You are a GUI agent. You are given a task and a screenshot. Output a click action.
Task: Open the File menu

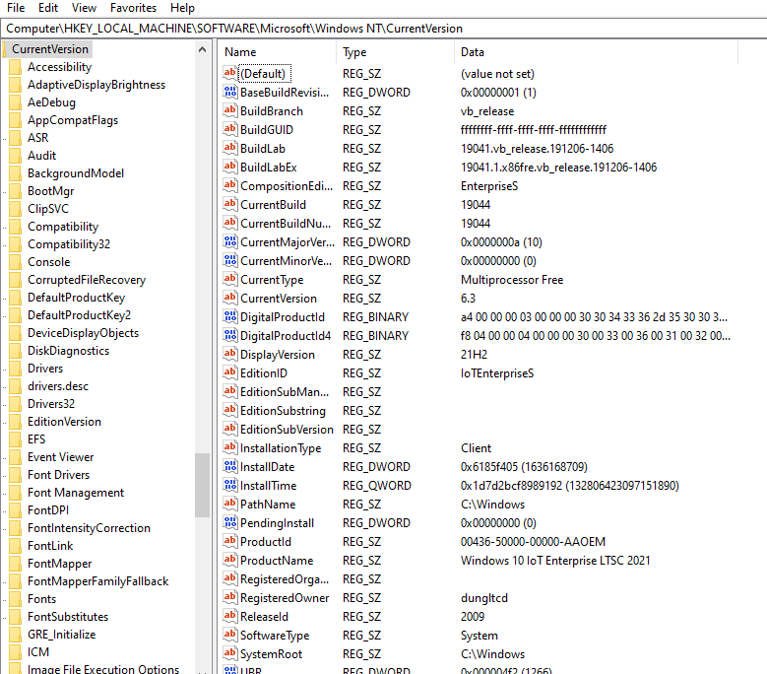[16, 8]
